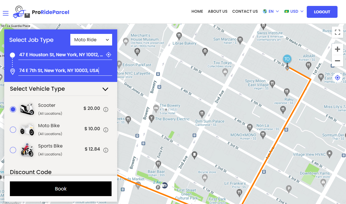346x204 pixels.
Task: Click the $ 10.00 Moto Bike price
Action: click(x=92, y=129)
